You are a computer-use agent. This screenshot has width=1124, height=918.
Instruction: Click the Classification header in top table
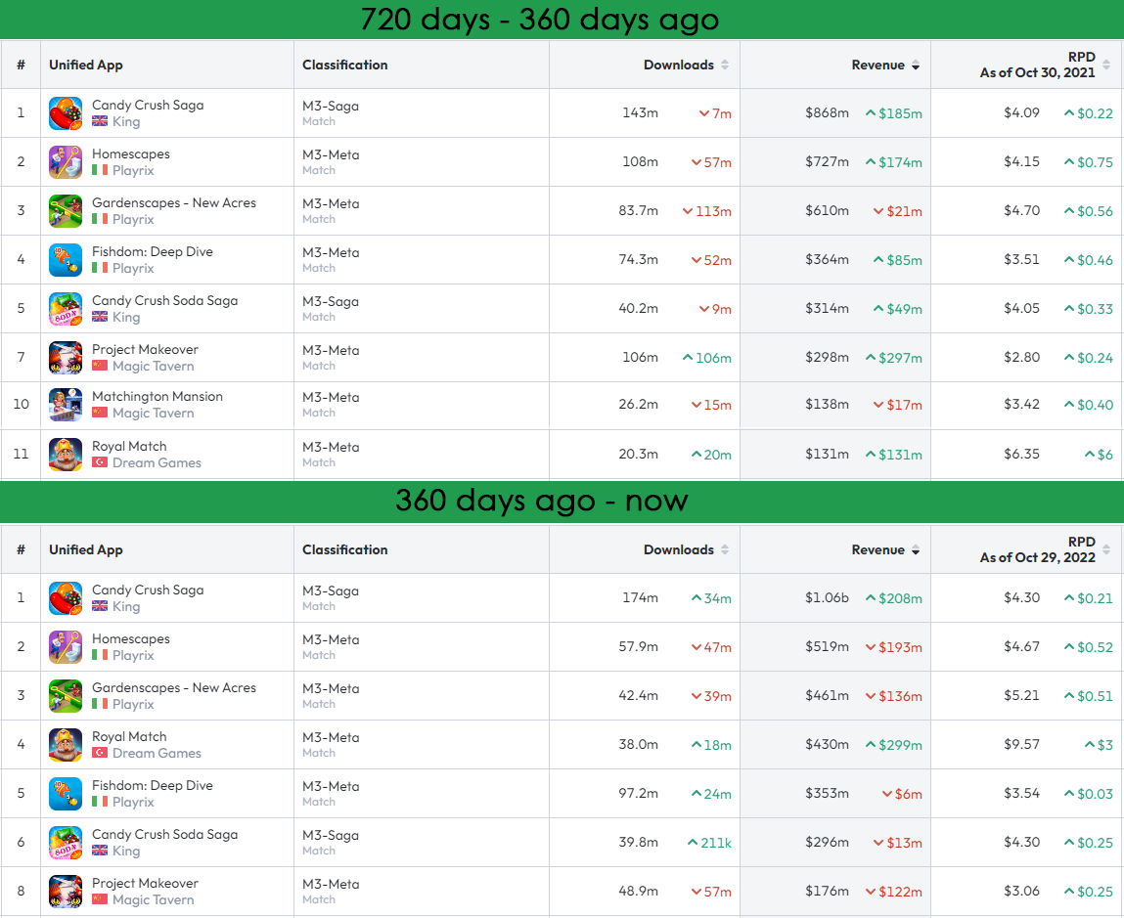click(x=344, y=65)
